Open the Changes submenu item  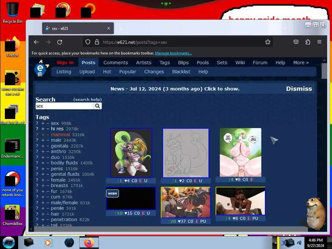coord(154,72)
